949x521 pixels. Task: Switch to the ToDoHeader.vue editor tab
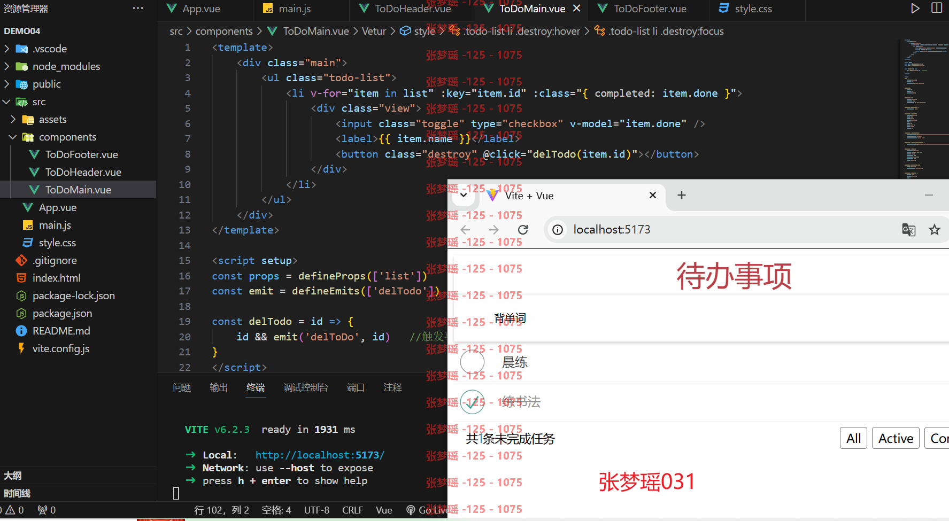pos(412,9)
